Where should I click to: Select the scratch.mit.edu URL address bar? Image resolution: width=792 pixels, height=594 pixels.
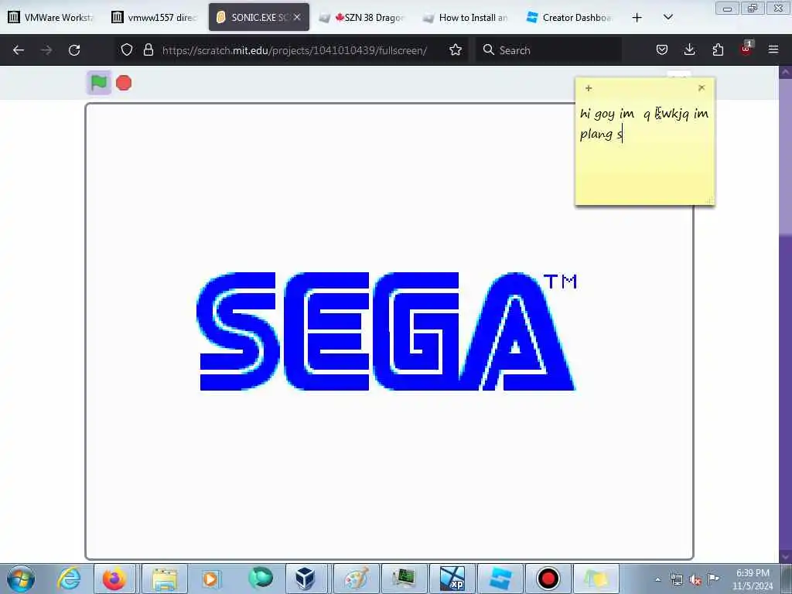[294, 50]
